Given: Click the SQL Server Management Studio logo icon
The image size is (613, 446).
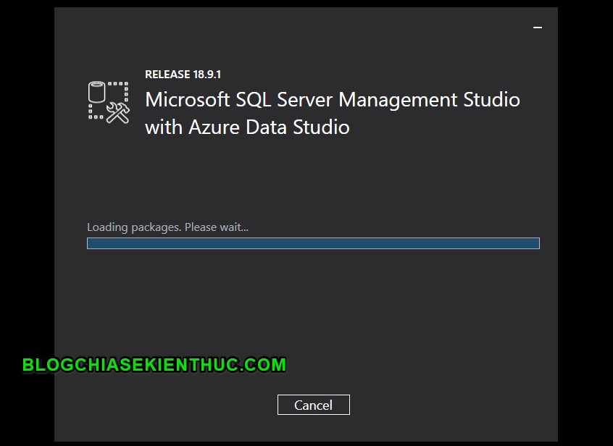Looking at the screenshot, I should (107, 101).
